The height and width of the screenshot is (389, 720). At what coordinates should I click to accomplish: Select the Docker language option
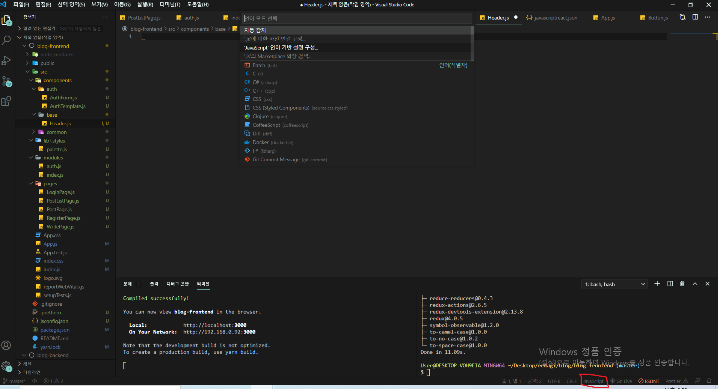357,142
